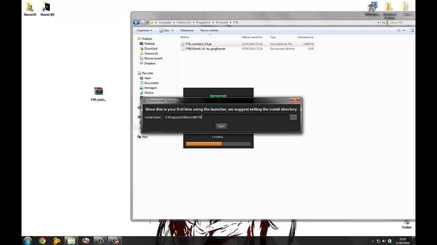Click the Volume drive breadcrumb in the address bar
This screenshot has height=245, width=437.
tap(184, 22)
